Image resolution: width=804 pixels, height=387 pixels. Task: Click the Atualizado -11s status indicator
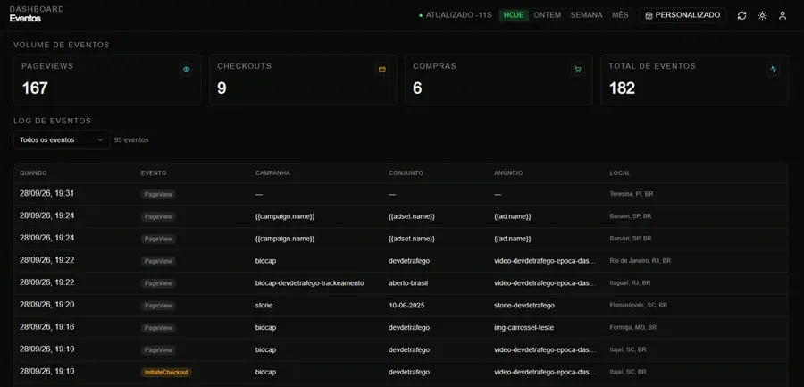tap(456, 15)
